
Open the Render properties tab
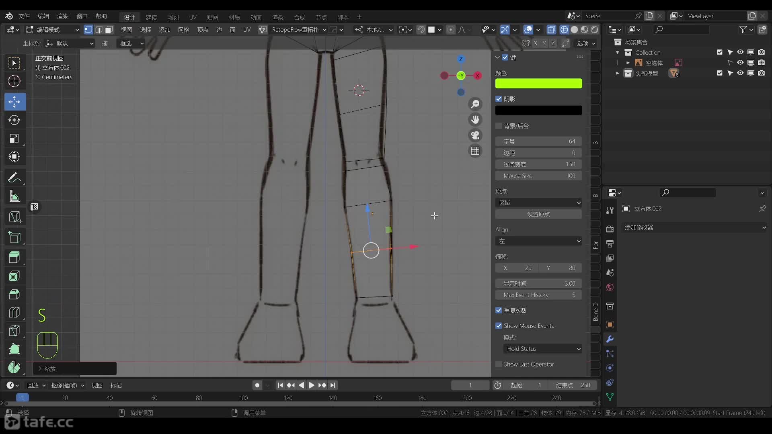[x=610, y=229]
